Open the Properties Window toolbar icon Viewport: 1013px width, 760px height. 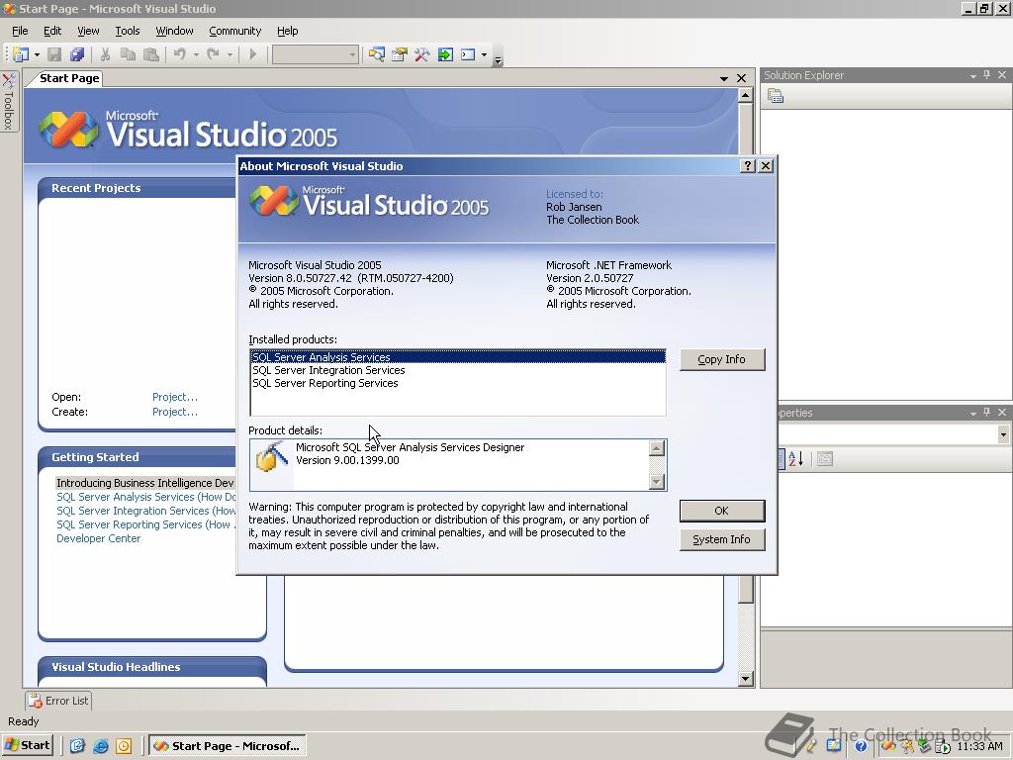coord(400,55)
